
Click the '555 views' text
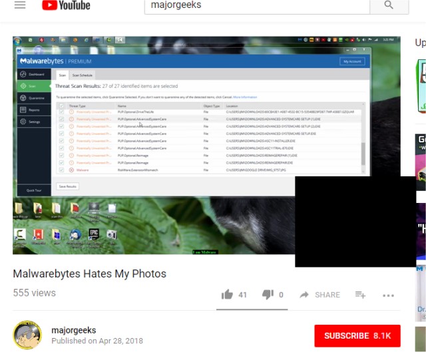click(35, 293)
